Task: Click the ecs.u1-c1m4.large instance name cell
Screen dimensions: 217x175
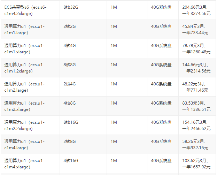Action: click(x=24, y=144)
